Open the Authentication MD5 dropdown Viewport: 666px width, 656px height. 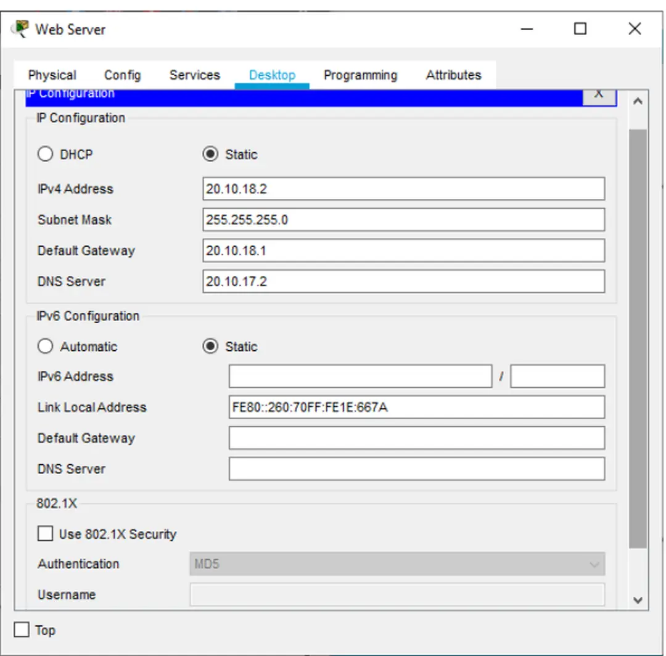click(x=397, y=564)
